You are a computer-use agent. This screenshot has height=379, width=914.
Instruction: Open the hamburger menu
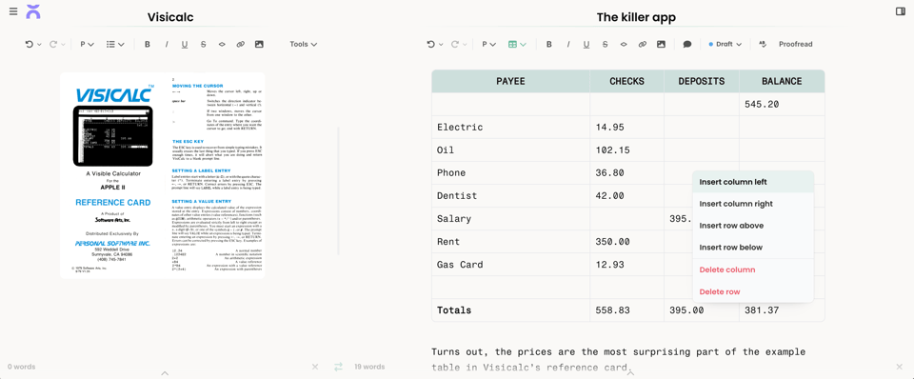[12, 11]
